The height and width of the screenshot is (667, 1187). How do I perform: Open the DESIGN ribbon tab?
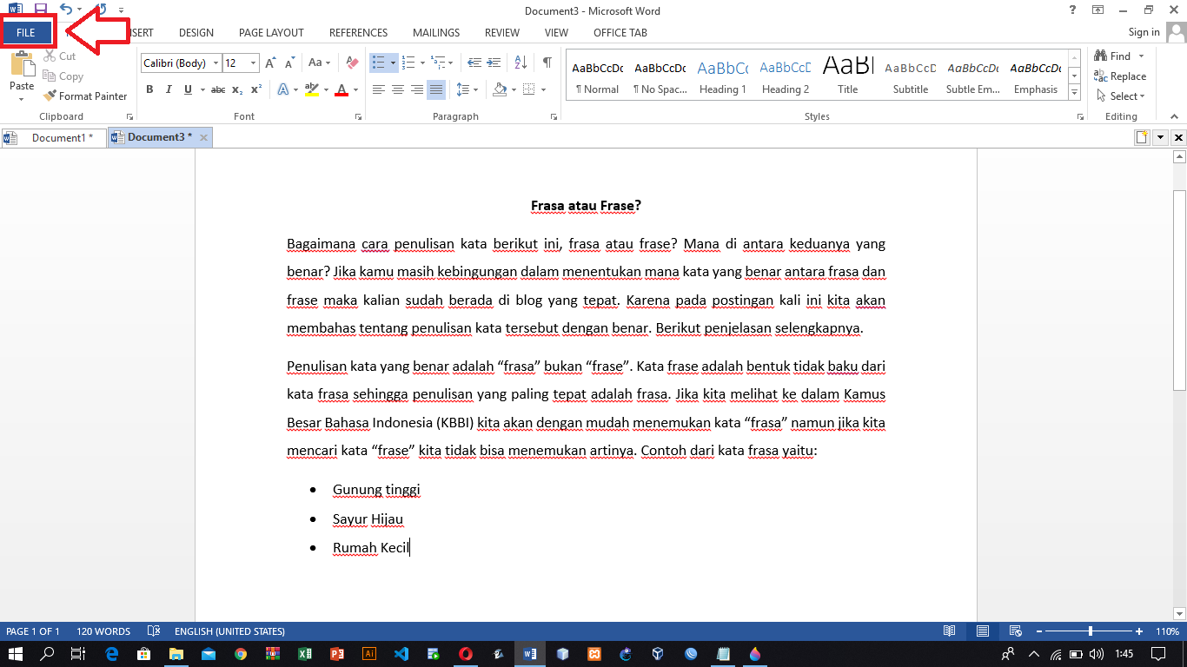[196, 33]
